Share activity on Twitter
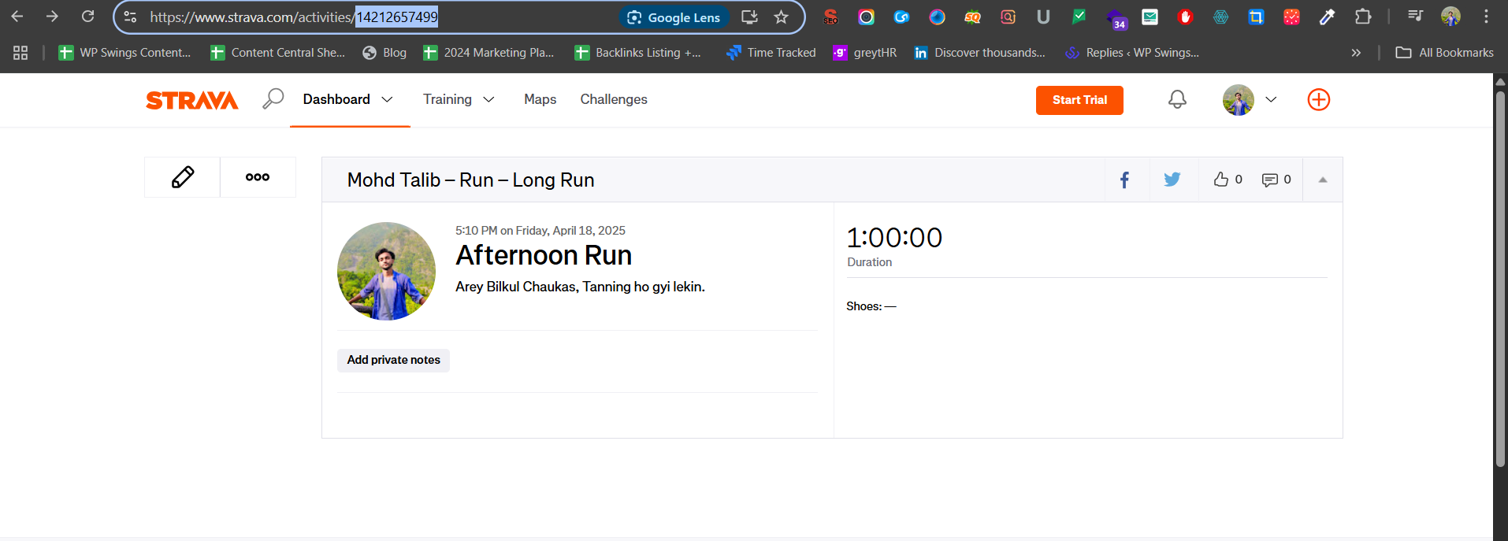The image size is (1508, 541). pos(1172,180)
